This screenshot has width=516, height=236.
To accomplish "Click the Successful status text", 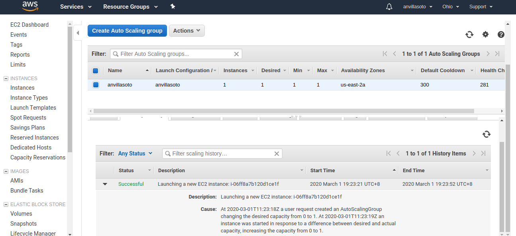I will coord(131,184).
